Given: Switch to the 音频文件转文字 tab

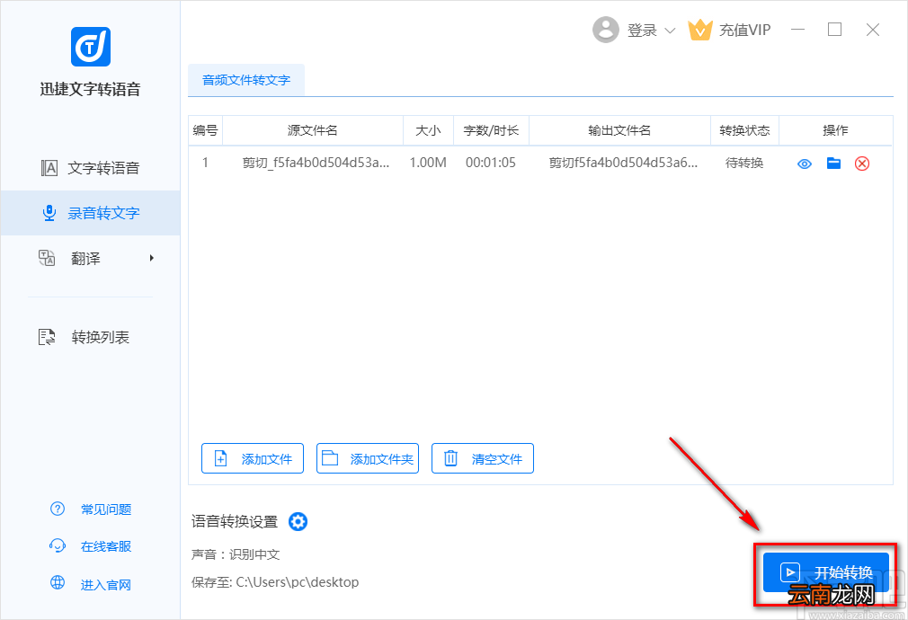Looking at the screenshot, I should [246, 80].
